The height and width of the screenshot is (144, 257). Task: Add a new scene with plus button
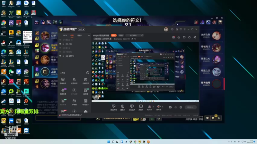(x=89, y=35)
